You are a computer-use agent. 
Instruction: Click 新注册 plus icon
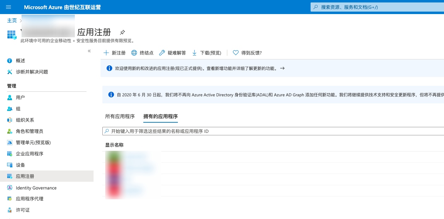(106, 53)
